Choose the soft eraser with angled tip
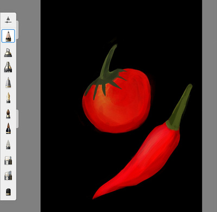The height and width of the screenshot is (212, 217). click(8, 176)
